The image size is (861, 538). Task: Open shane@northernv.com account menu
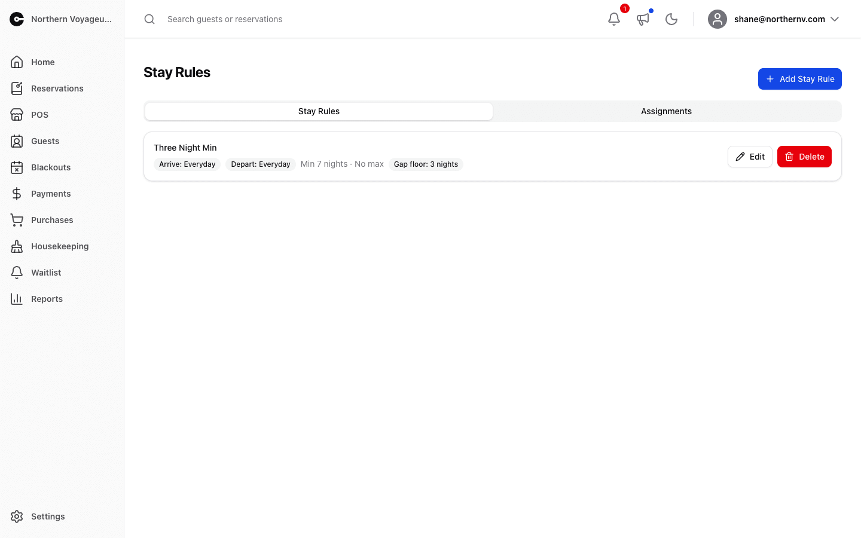(x=774, y=19)
